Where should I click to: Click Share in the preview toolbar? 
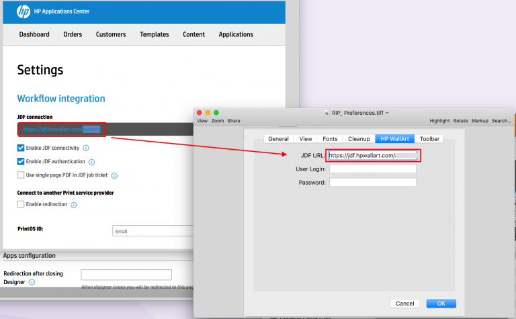234,121
